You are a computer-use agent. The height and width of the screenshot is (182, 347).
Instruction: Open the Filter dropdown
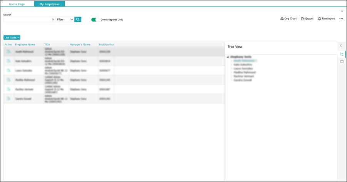[65, 19]
